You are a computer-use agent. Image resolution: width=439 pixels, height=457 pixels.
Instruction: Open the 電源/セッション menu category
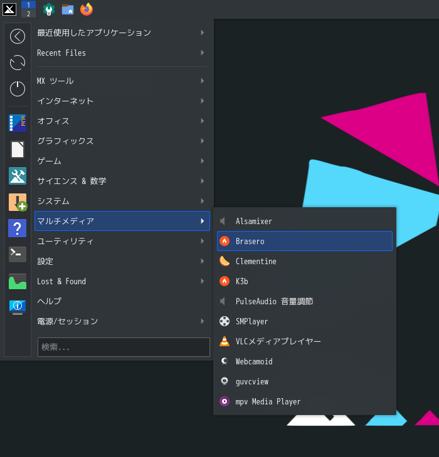pos(122,321)
